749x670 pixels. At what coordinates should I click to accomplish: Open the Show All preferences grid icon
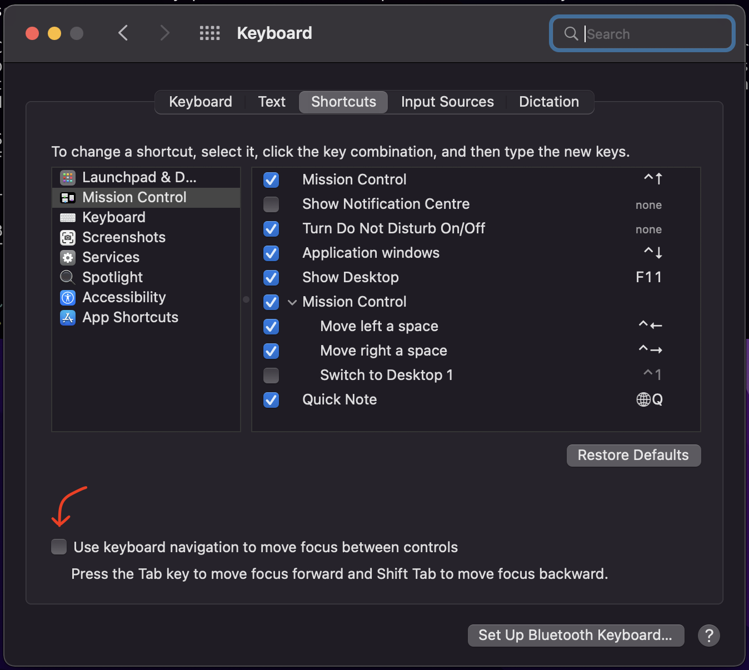pos(210,33)
